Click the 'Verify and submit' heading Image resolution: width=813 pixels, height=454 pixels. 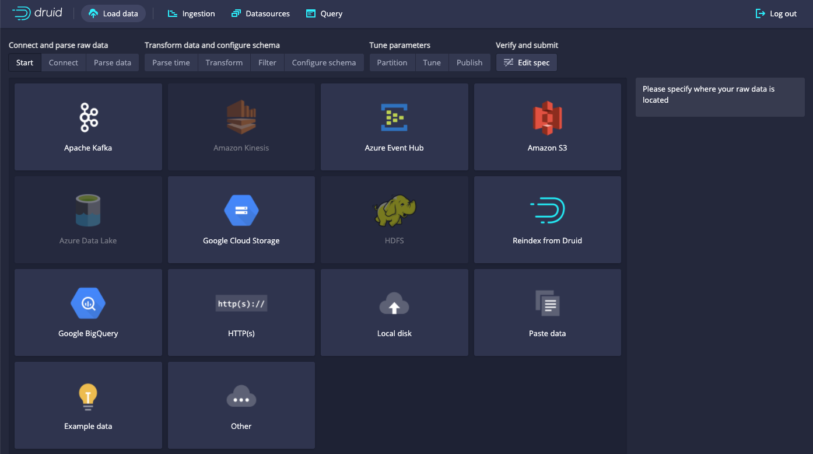(527, 45)
